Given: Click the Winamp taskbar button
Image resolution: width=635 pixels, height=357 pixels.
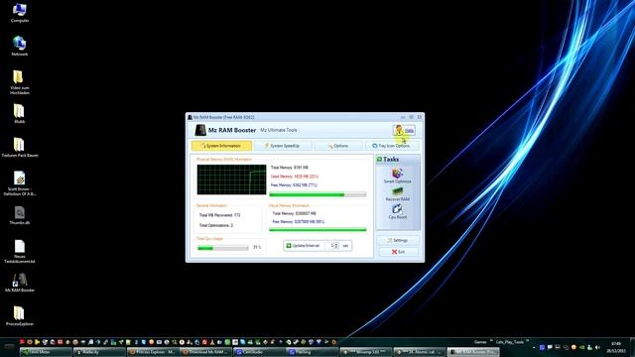Looking at the screenshot, I should 366,352.
